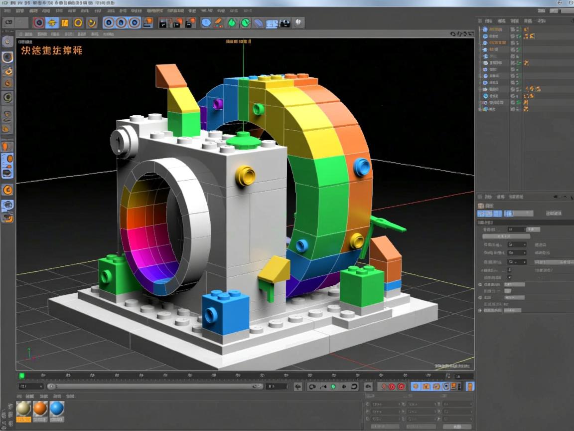Click the blue sphere icon in toolbar
This screenshot has width=574, height=431.
(206, 22)
